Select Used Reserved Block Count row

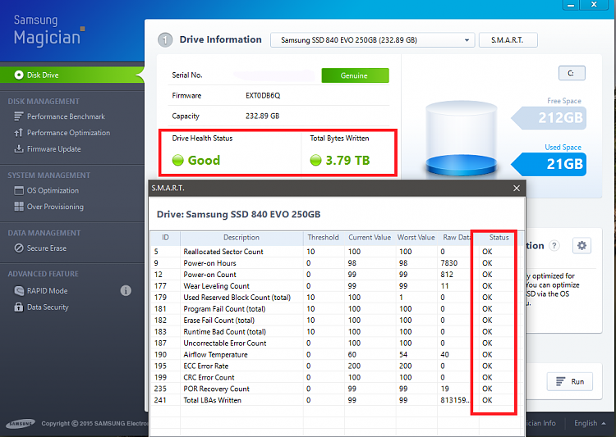[337, 298]
